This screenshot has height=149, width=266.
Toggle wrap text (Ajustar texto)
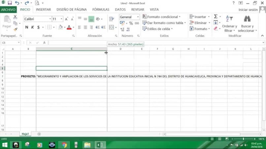tap(112, 19)
